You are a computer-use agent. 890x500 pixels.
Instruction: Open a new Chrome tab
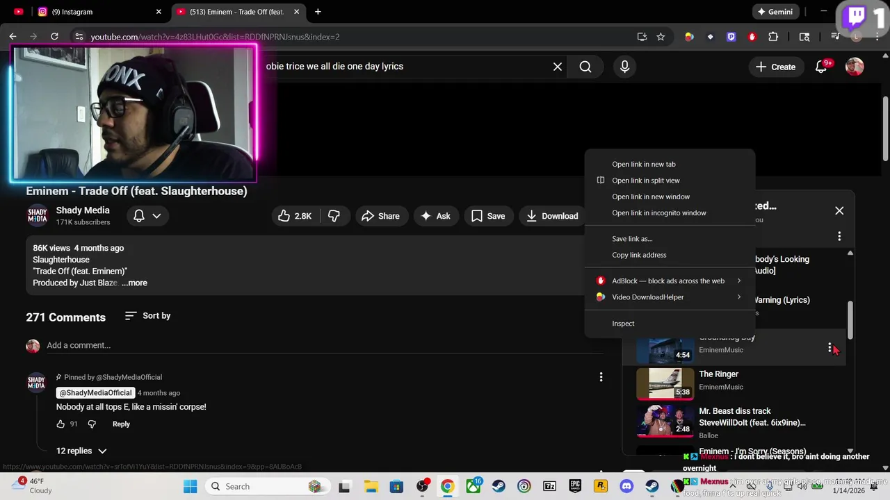[x=318, y=12]
